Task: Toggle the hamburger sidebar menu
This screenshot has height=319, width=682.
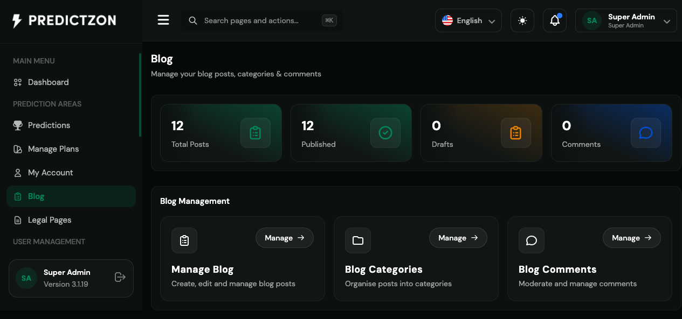Action: tap(163, 20)
